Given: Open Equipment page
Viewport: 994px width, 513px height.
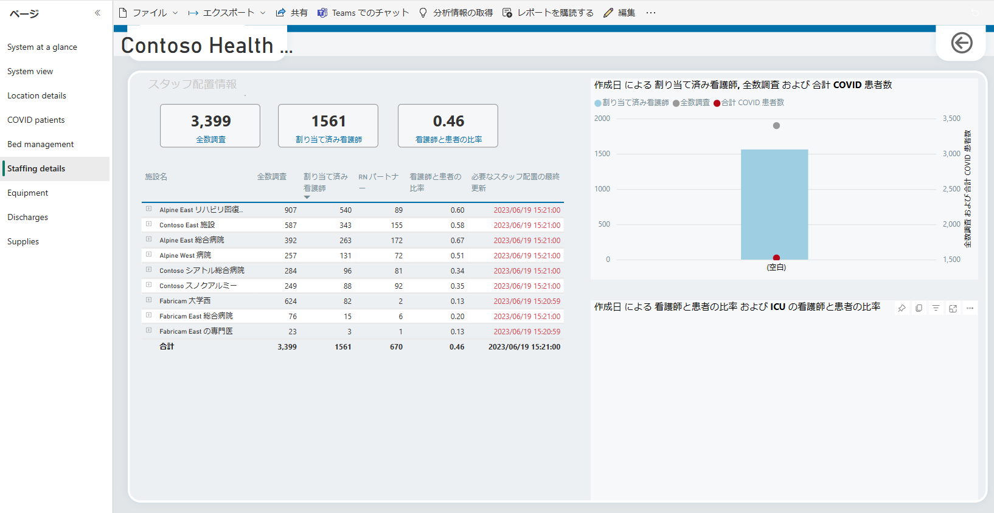Looking at the screenshot, I should 55,193.
